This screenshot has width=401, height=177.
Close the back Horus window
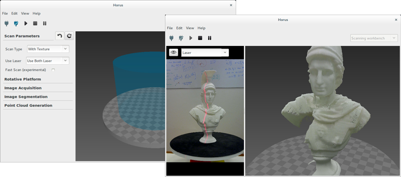231,5
